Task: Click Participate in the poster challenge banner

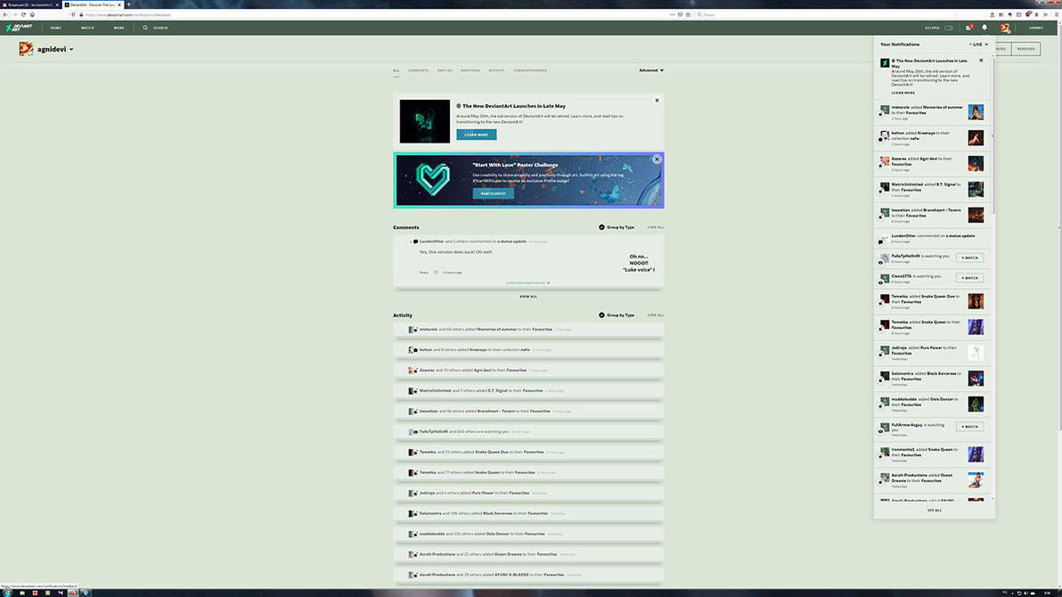Action: (493, 194)
